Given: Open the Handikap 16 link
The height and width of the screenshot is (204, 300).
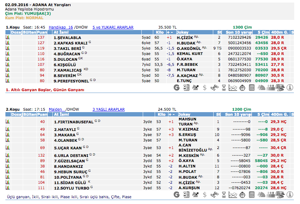Looking at the screenshot, I should click(61, 27).
